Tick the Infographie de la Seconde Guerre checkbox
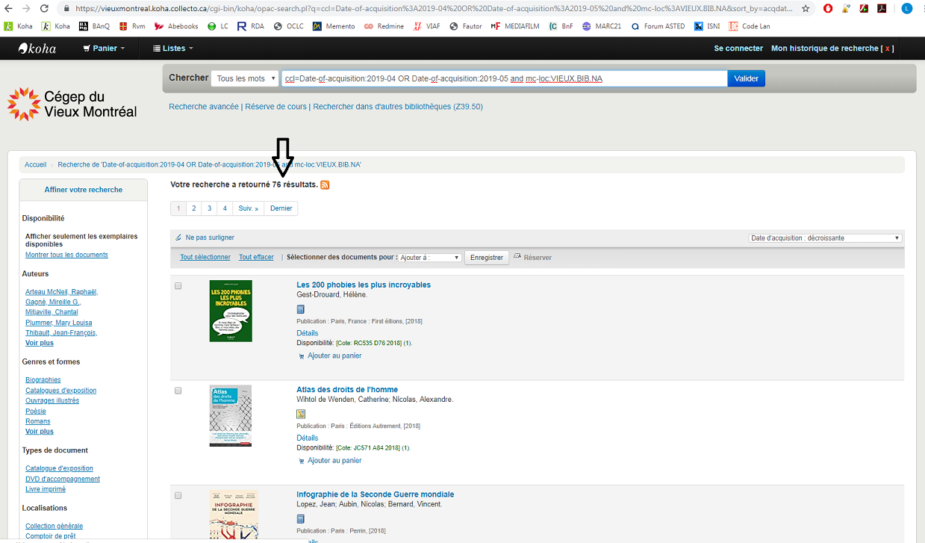 (178, 495)
